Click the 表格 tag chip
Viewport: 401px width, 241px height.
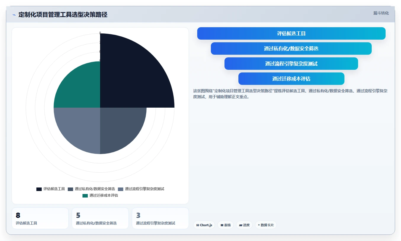[225, 225]
